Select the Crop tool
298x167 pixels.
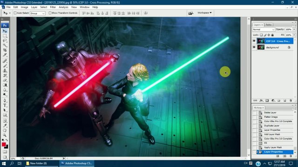coord(5,50)
